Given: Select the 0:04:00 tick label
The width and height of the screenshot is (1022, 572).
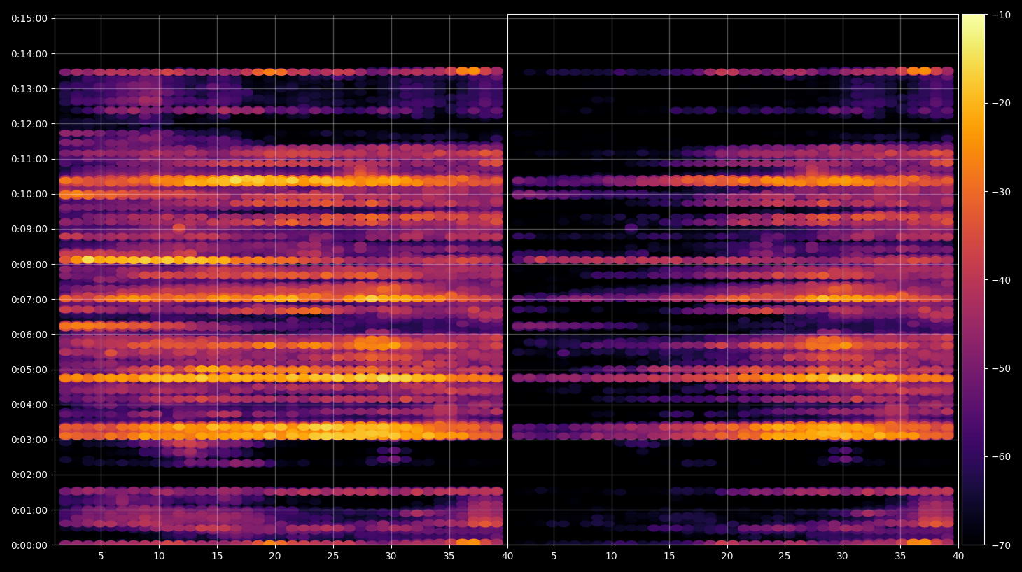Looking at the screenshot, I should (29, 405).
